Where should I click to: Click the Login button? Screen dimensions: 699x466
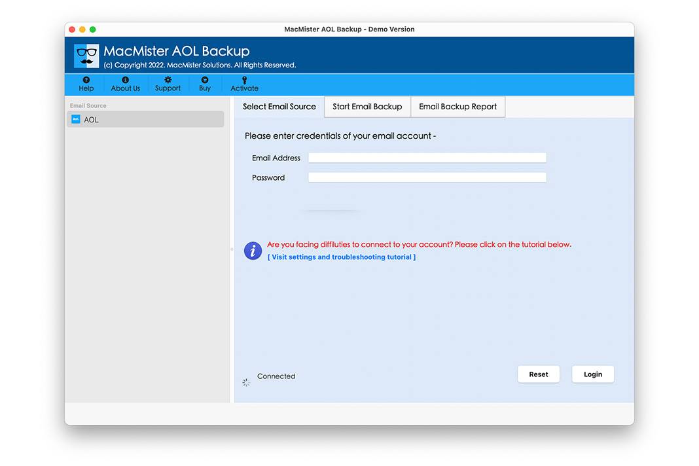[592, 374]
